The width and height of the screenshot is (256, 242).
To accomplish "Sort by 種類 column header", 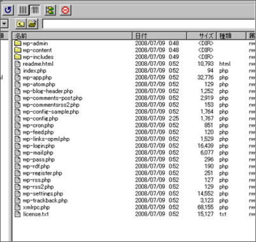I will tap(231, 36).
